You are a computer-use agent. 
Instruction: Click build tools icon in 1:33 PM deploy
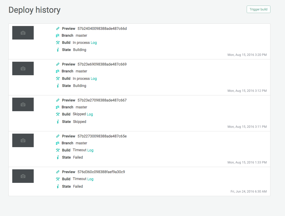(x=58, y=150)
